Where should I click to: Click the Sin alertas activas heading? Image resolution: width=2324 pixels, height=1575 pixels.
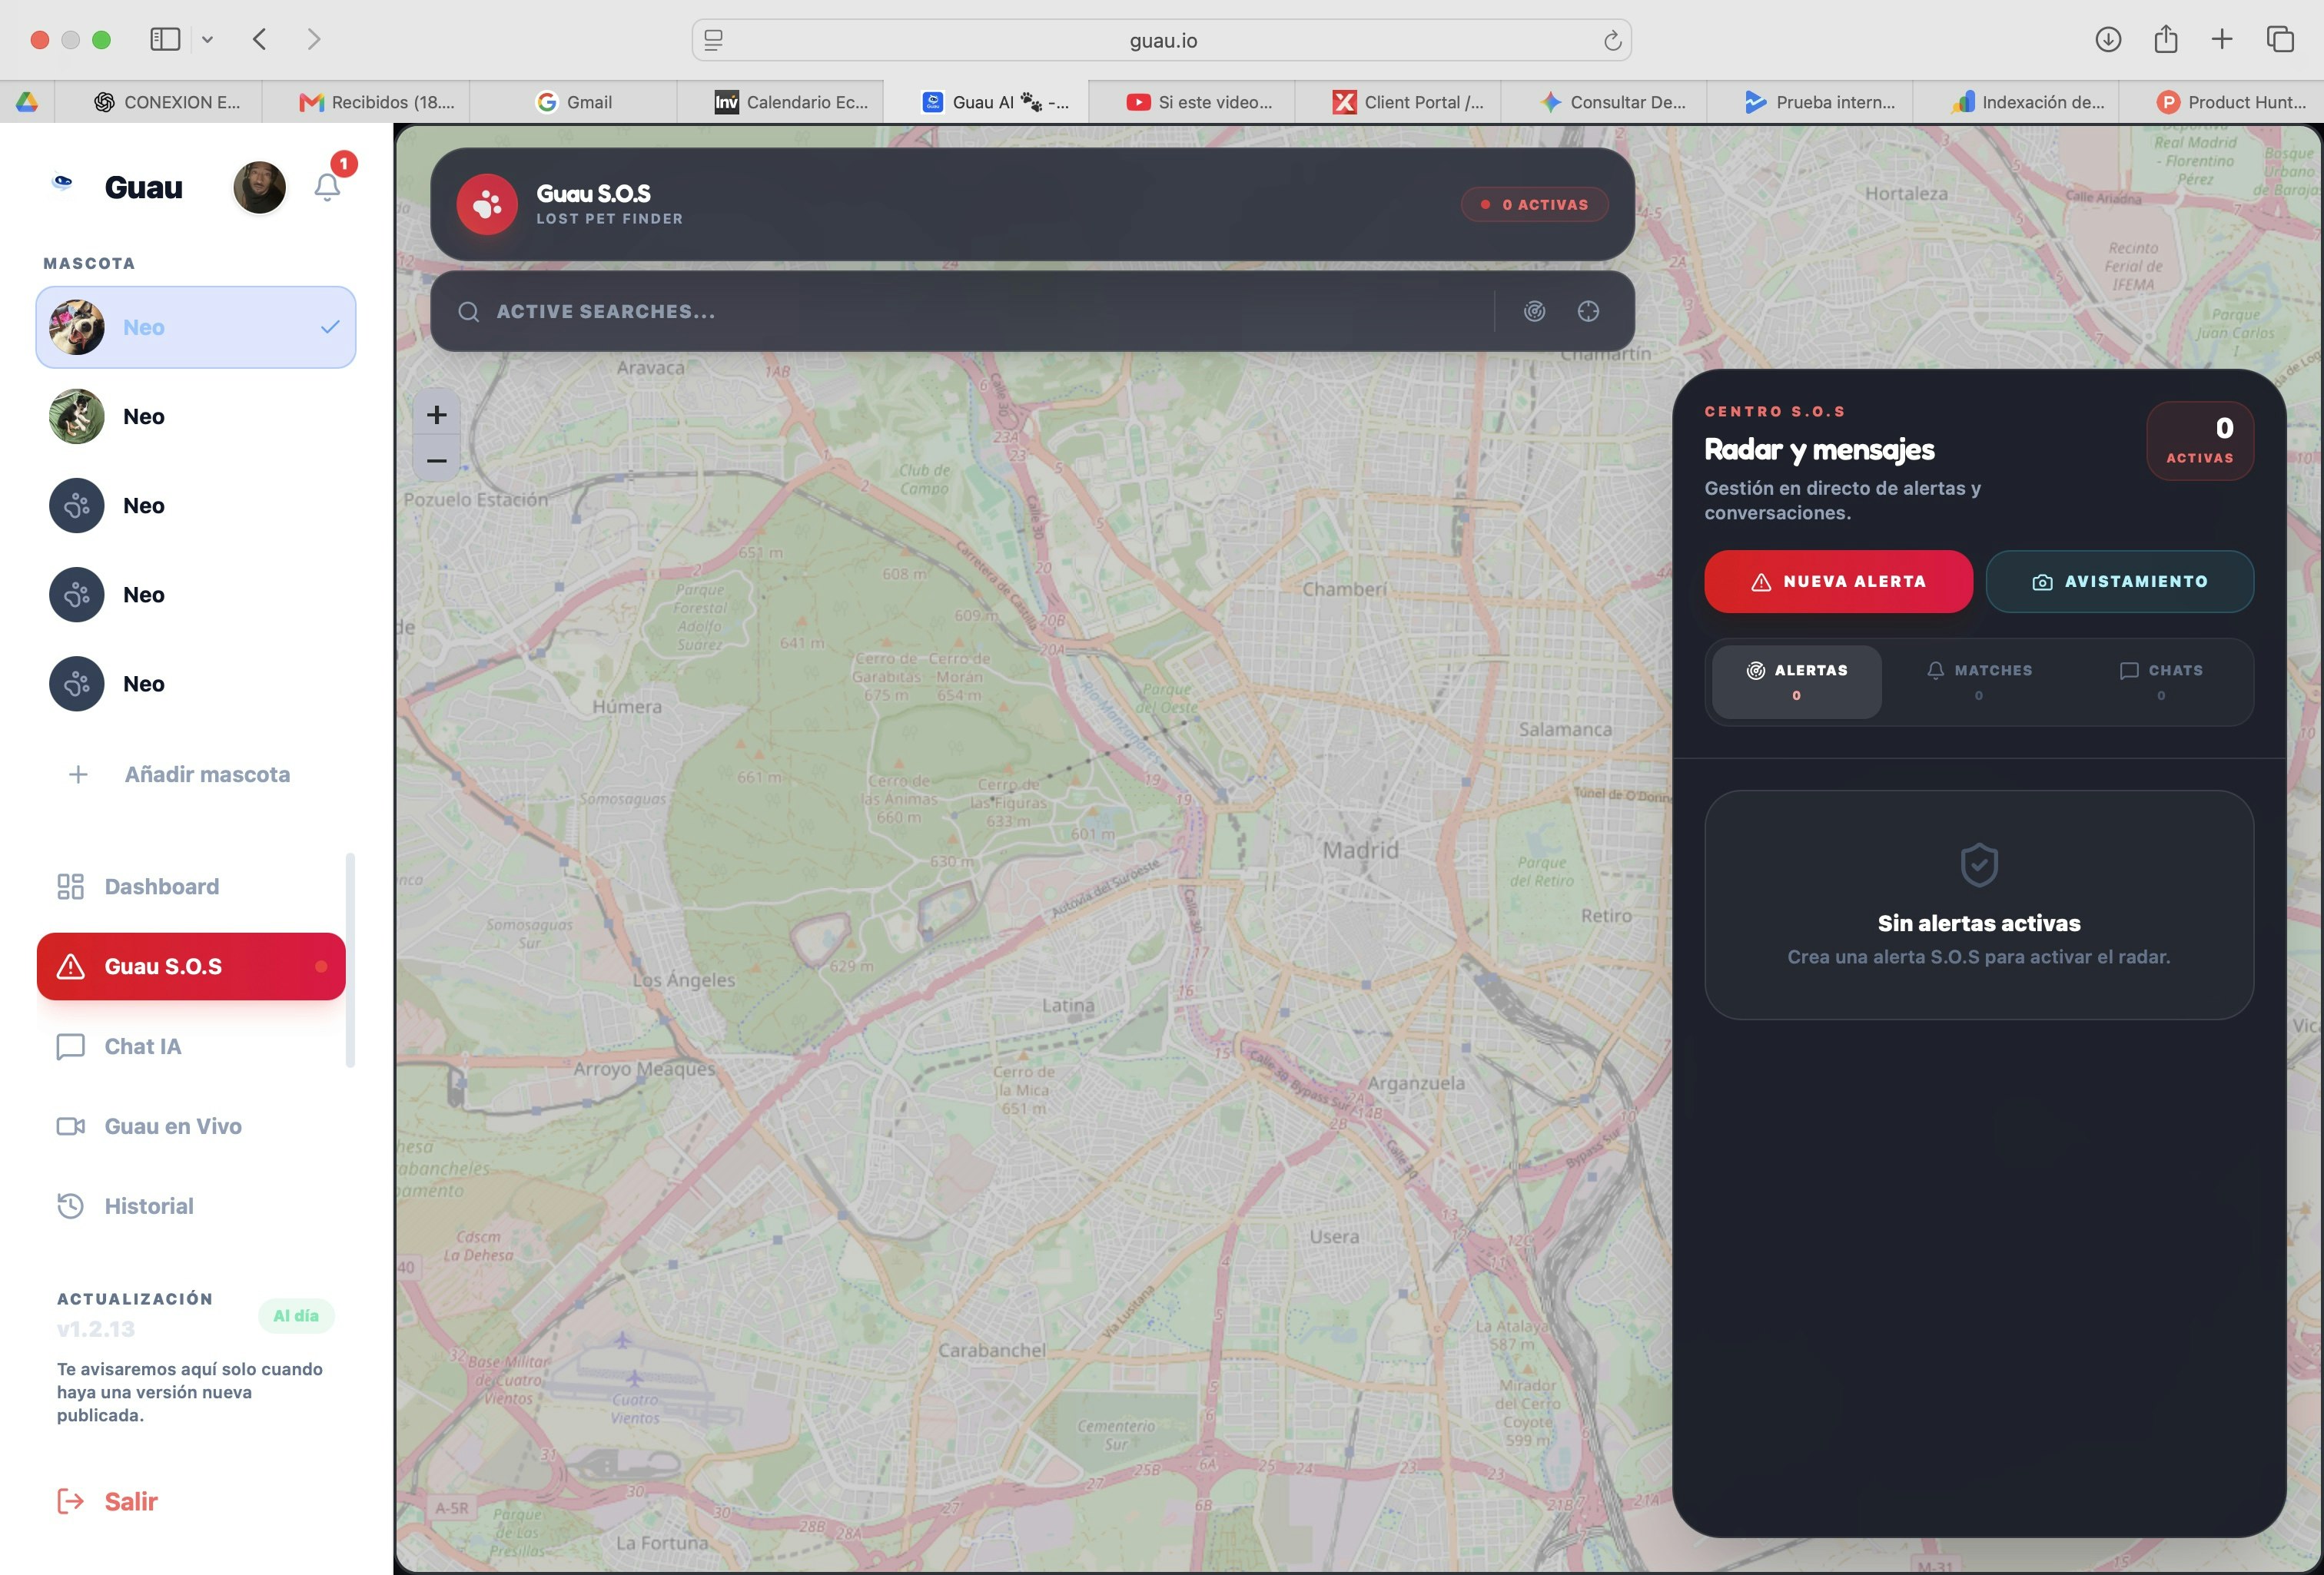point(1979,923)
